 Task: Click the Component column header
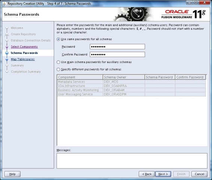[80, 77]
